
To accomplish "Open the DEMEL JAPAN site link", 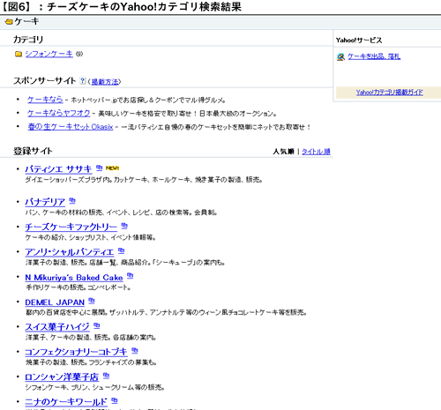I will point(55,302).
